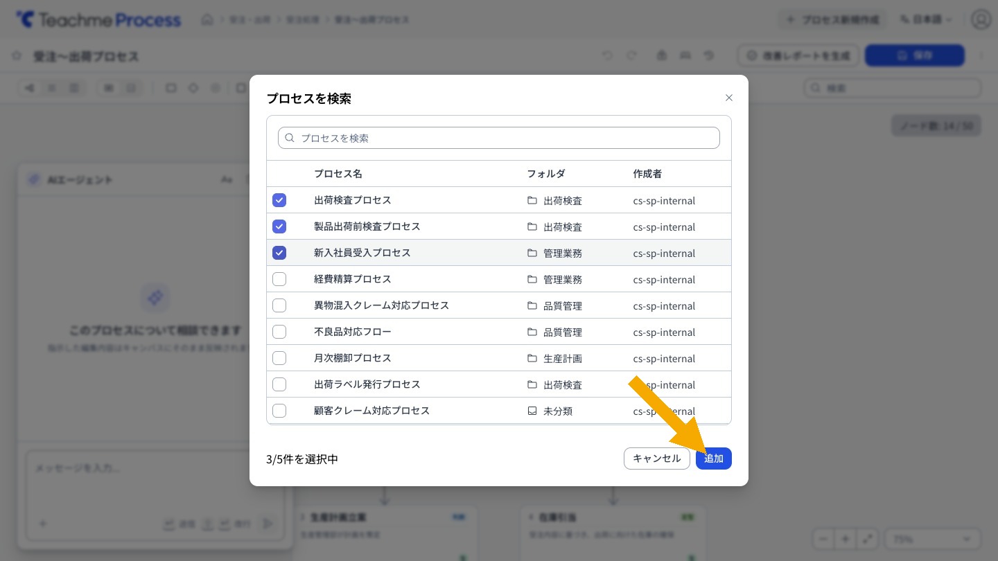
Task: Click the プロセス新規作成 button
Action: 833,19
